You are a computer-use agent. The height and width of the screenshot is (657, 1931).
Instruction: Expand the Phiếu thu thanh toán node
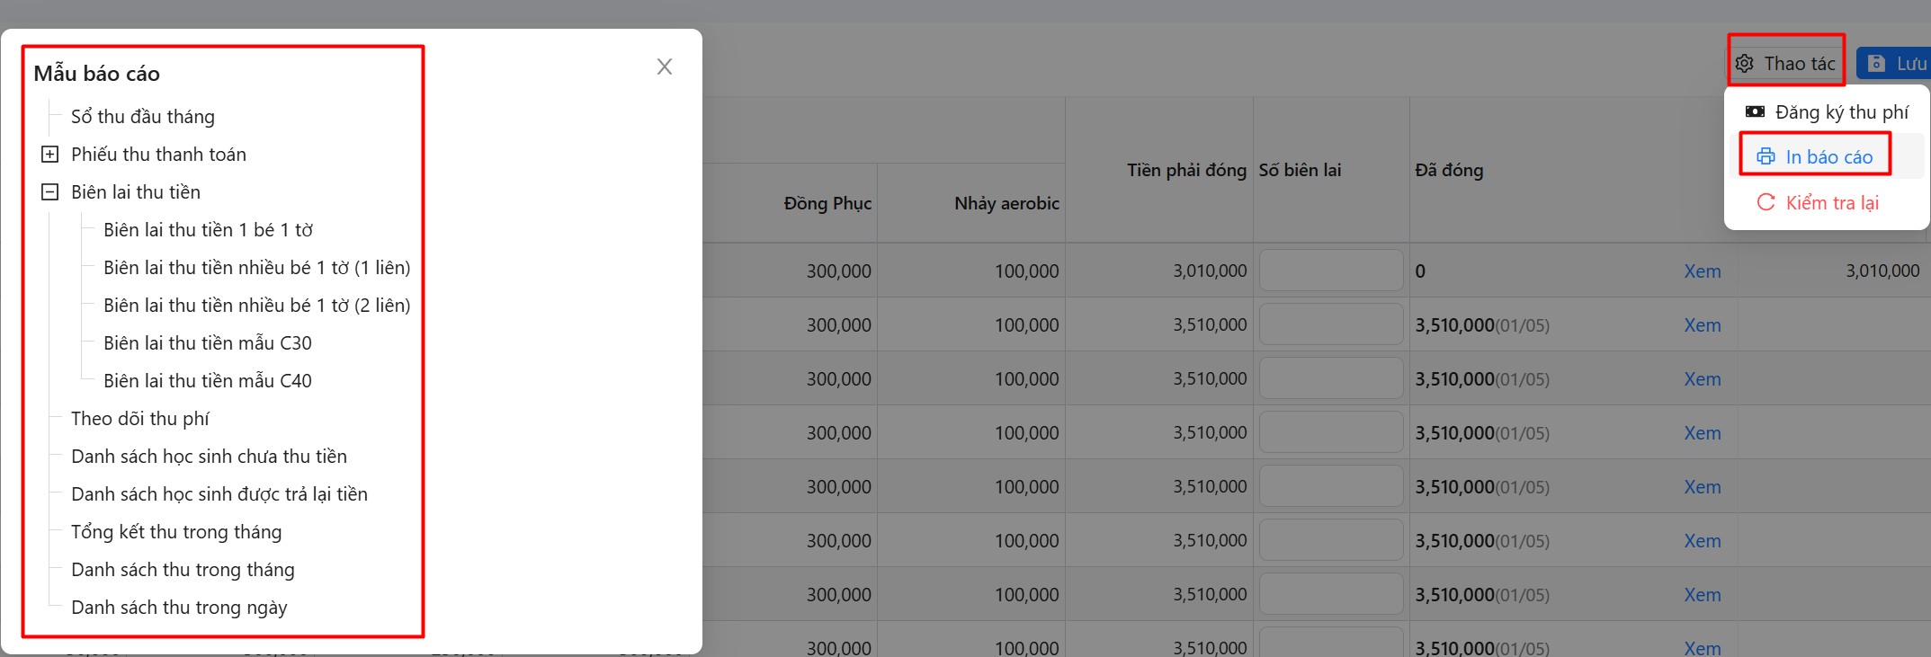[x=50, y=155]
